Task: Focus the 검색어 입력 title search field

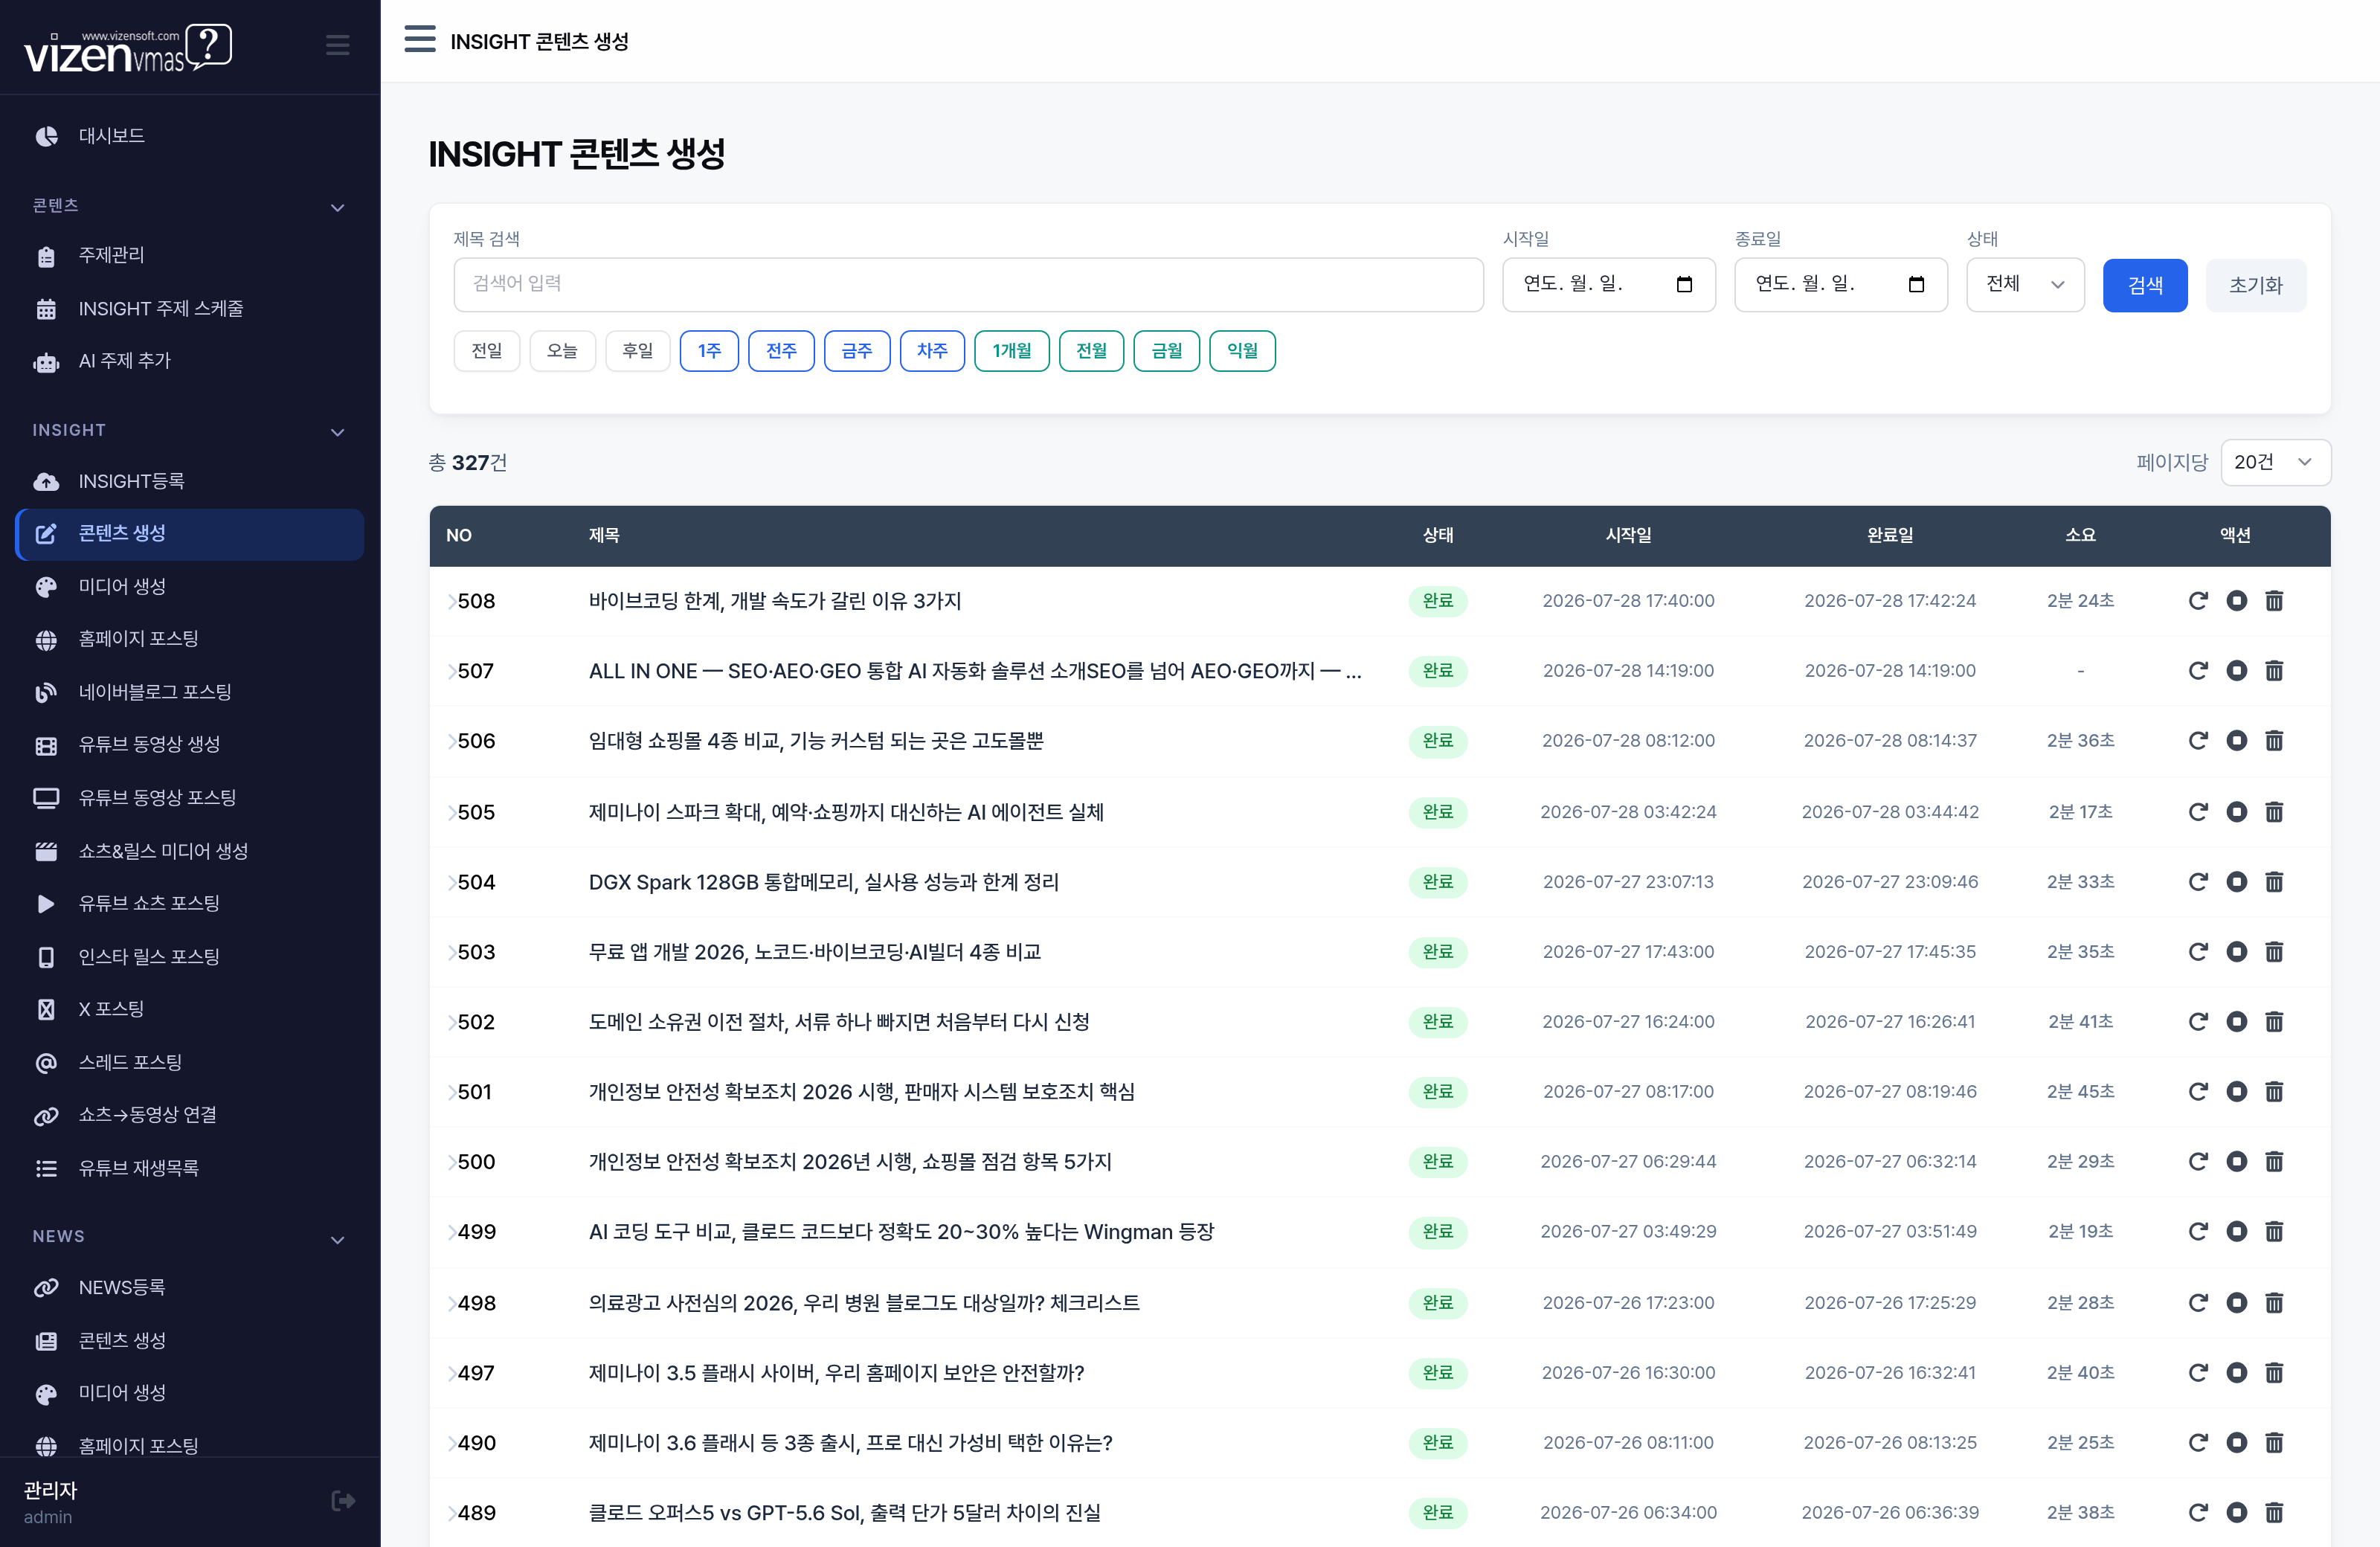Action: [968, 285]
